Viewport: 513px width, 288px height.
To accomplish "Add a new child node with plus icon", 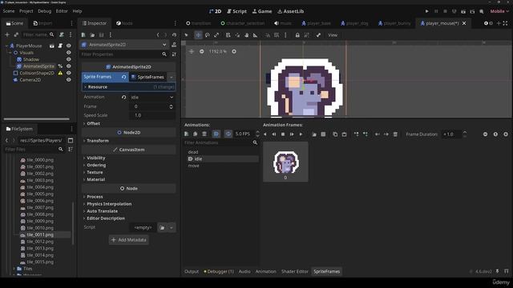I will pyautogui.click(x=7, y=34).
